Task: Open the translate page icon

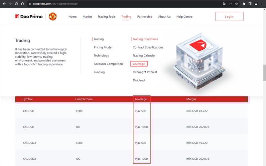Action: [x=224, y=4]
